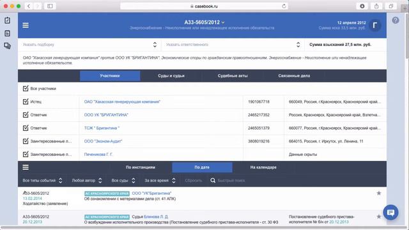
Task: Click the date link 13.02.2014
Action: (33, 199)
